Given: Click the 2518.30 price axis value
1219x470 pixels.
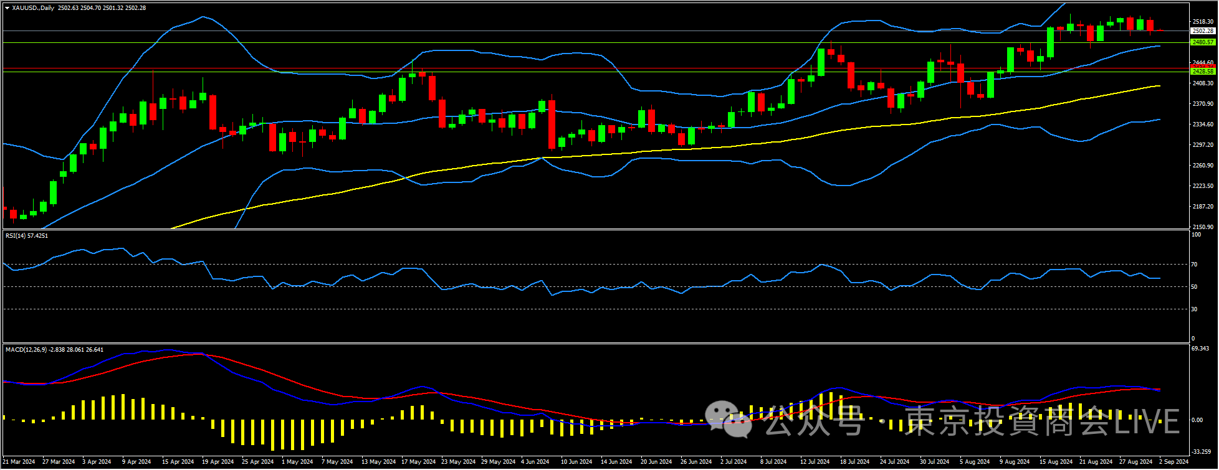Looking at the screenshot, I should click(x=1202, y=21).
